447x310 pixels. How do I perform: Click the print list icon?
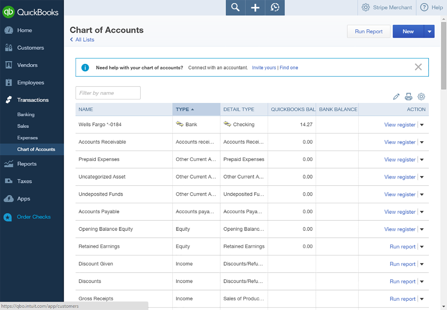click(x=409, y=97)
